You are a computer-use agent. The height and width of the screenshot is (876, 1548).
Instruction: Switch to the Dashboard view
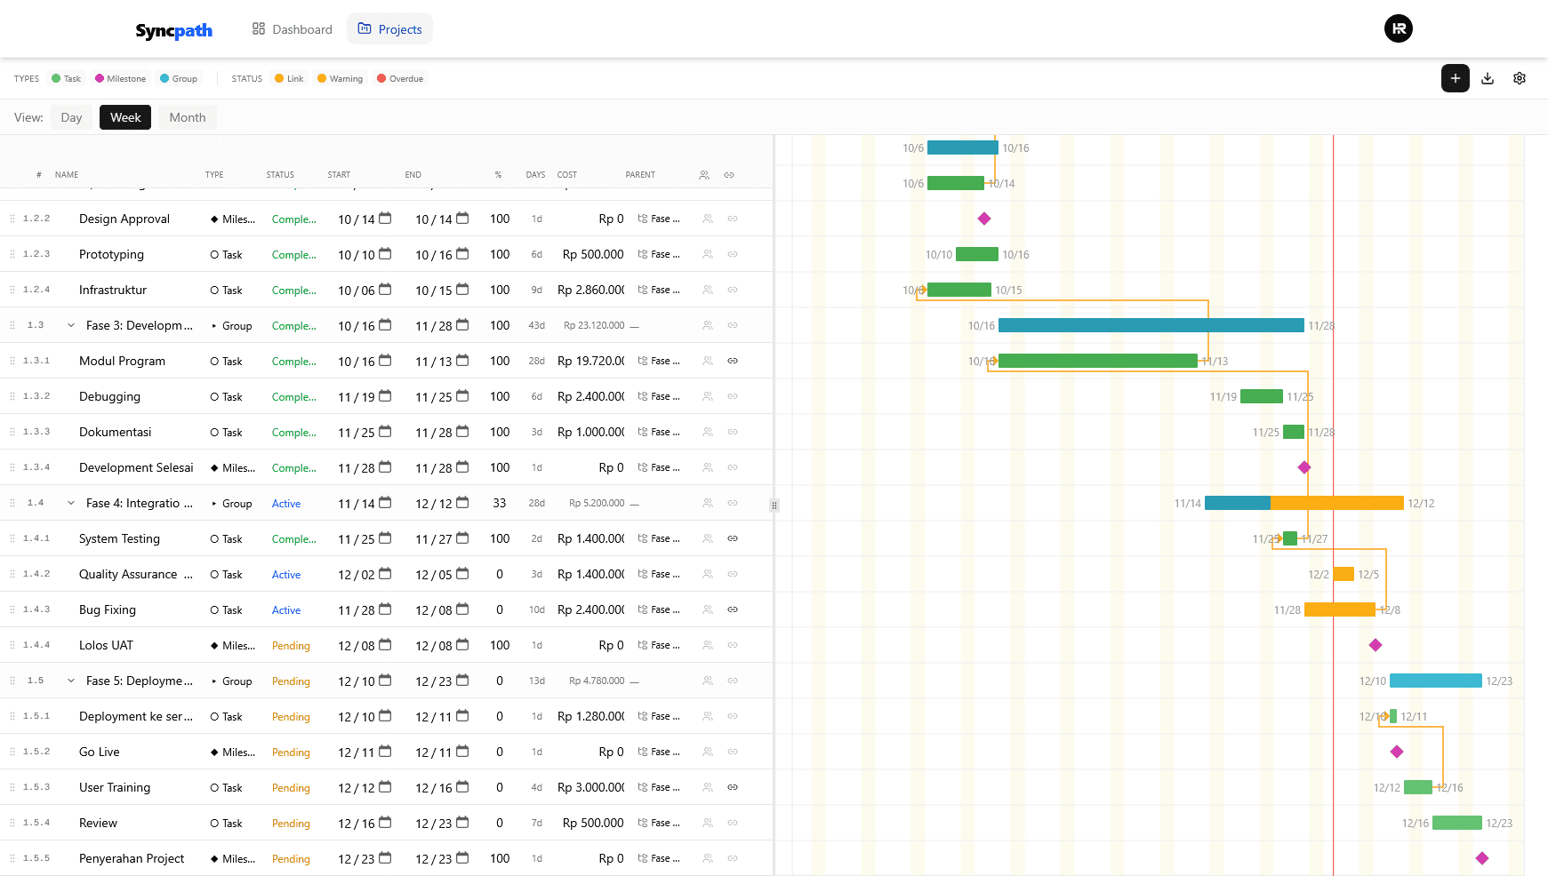(292, 28)
